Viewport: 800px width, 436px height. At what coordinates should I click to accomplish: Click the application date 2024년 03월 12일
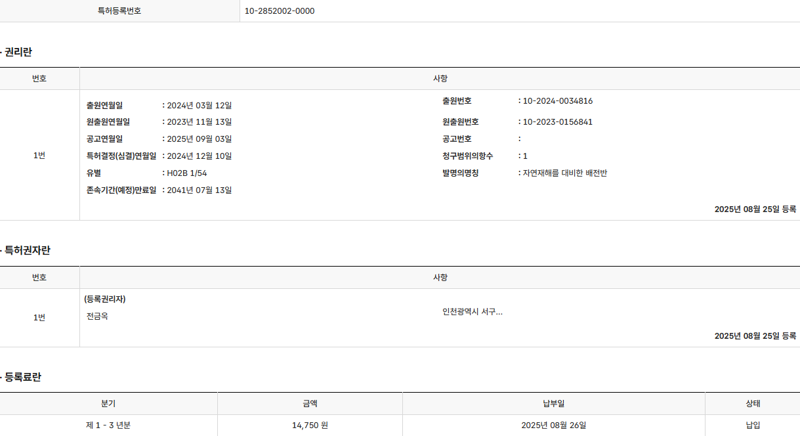tap(200, 106)
